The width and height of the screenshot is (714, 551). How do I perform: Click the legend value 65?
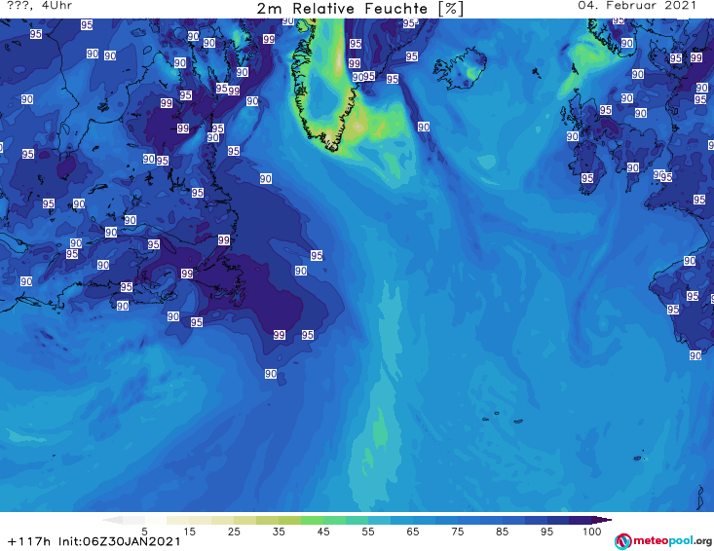(x=413, y=532)
